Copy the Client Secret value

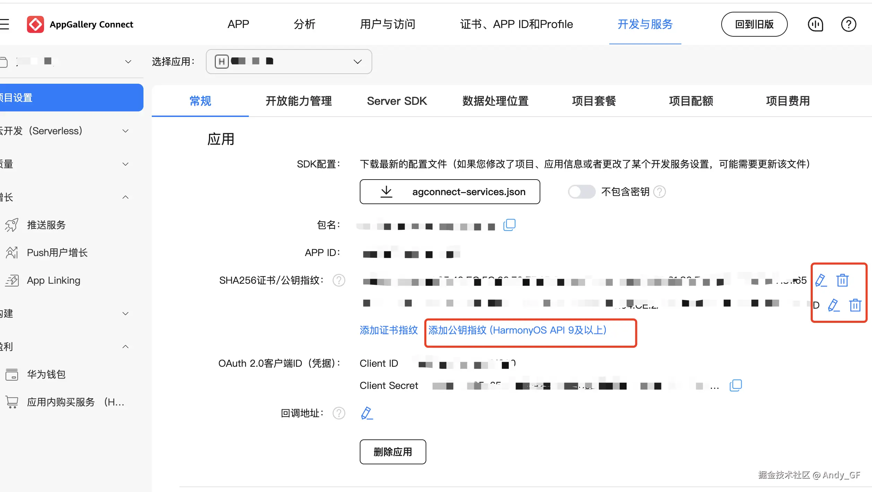[x=735, y=385]
